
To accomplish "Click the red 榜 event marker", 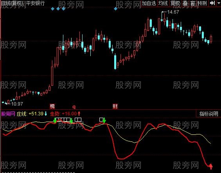I will [x=52, y=106].
